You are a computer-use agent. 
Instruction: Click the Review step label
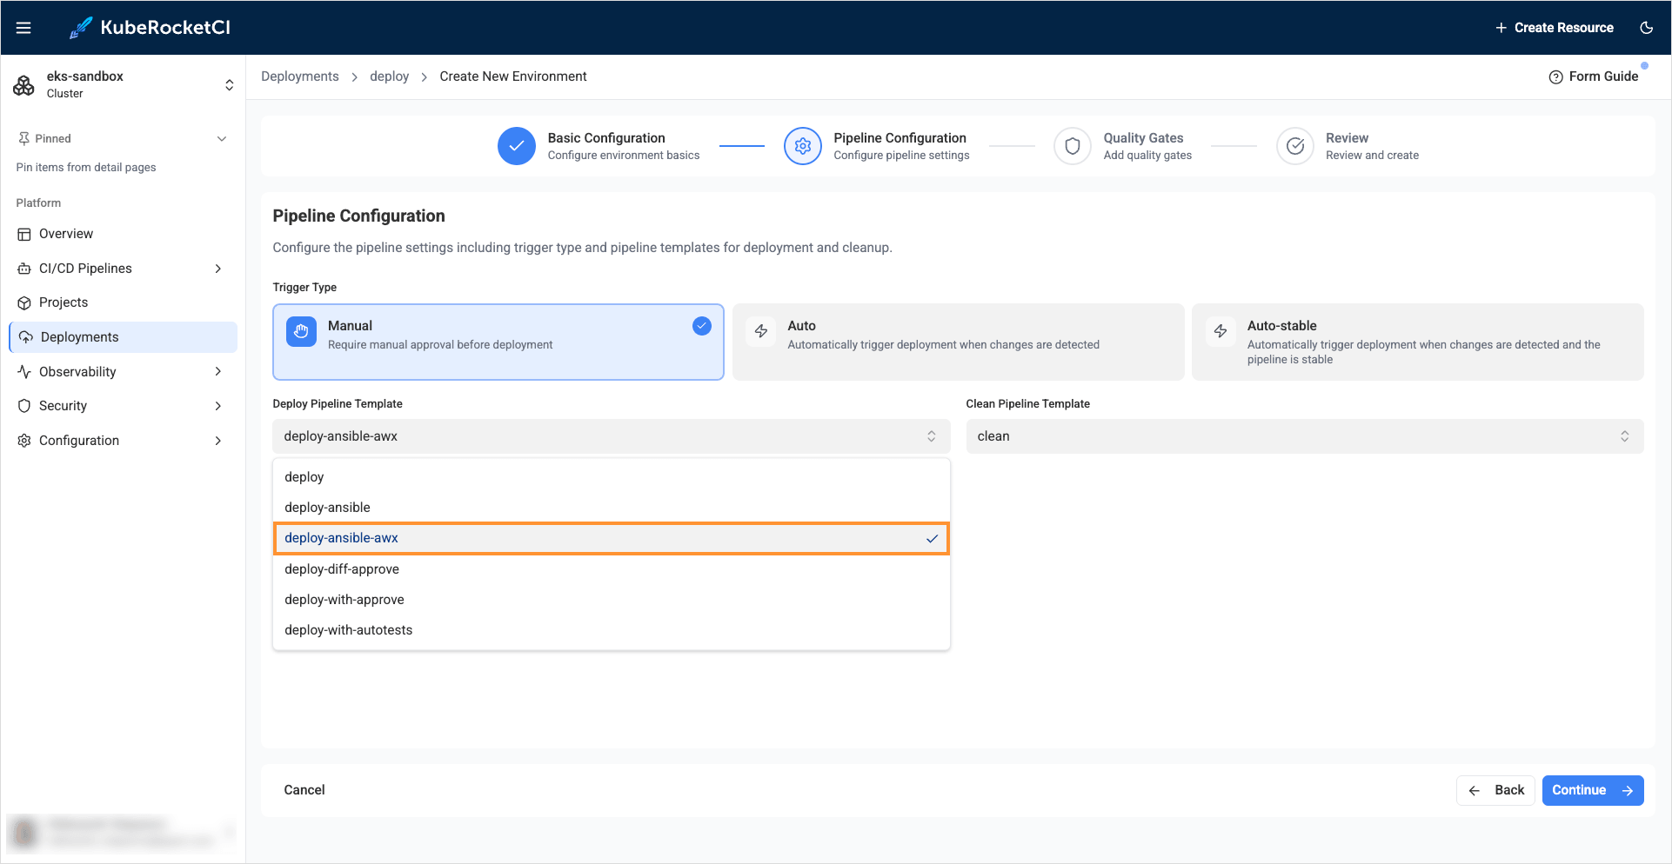click(1347, 138)
